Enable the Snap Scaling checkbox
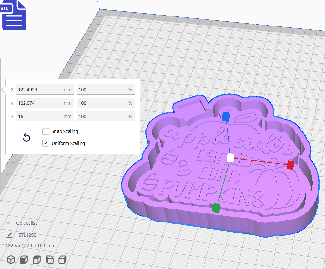Viewport: 325px width, 269px height. tap(46, 131)
